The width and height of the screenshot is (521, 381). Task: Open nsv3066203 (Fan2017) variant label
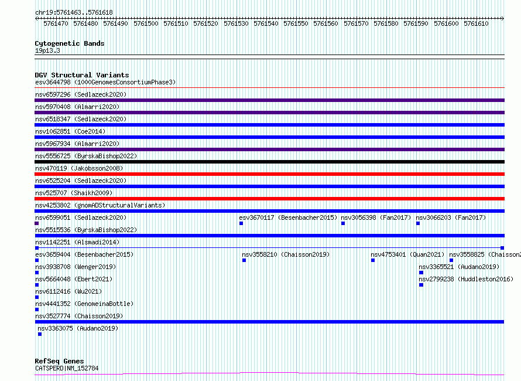tap(451, 217)
